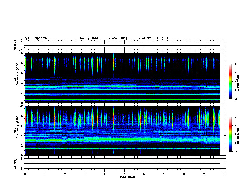The height and width of the screenshot is (195, 252).
Task: Click the time axis tick label "5"
Action: click(124, 174)
